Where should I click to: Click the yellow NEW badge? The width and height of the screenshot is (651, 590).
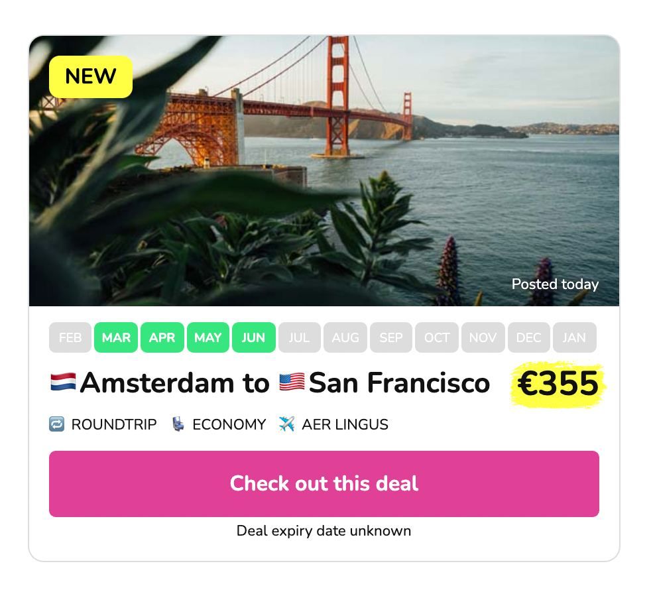coord(91,77)
